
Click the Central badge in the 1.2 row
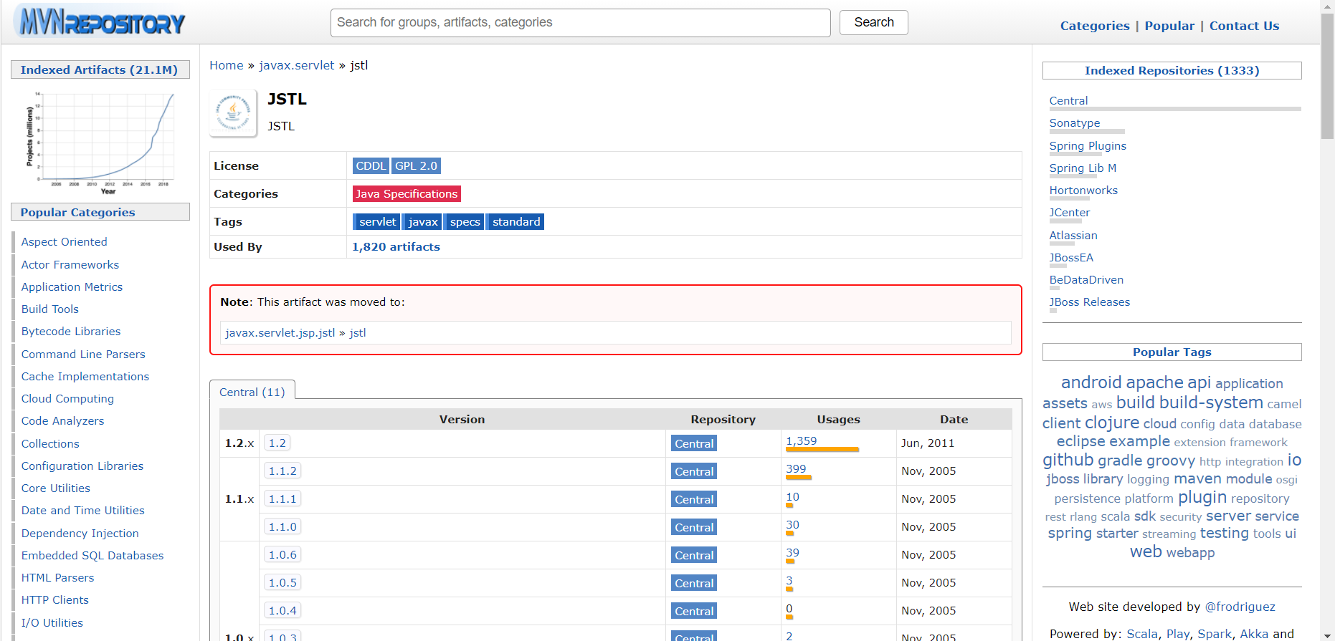click(694, 443)
